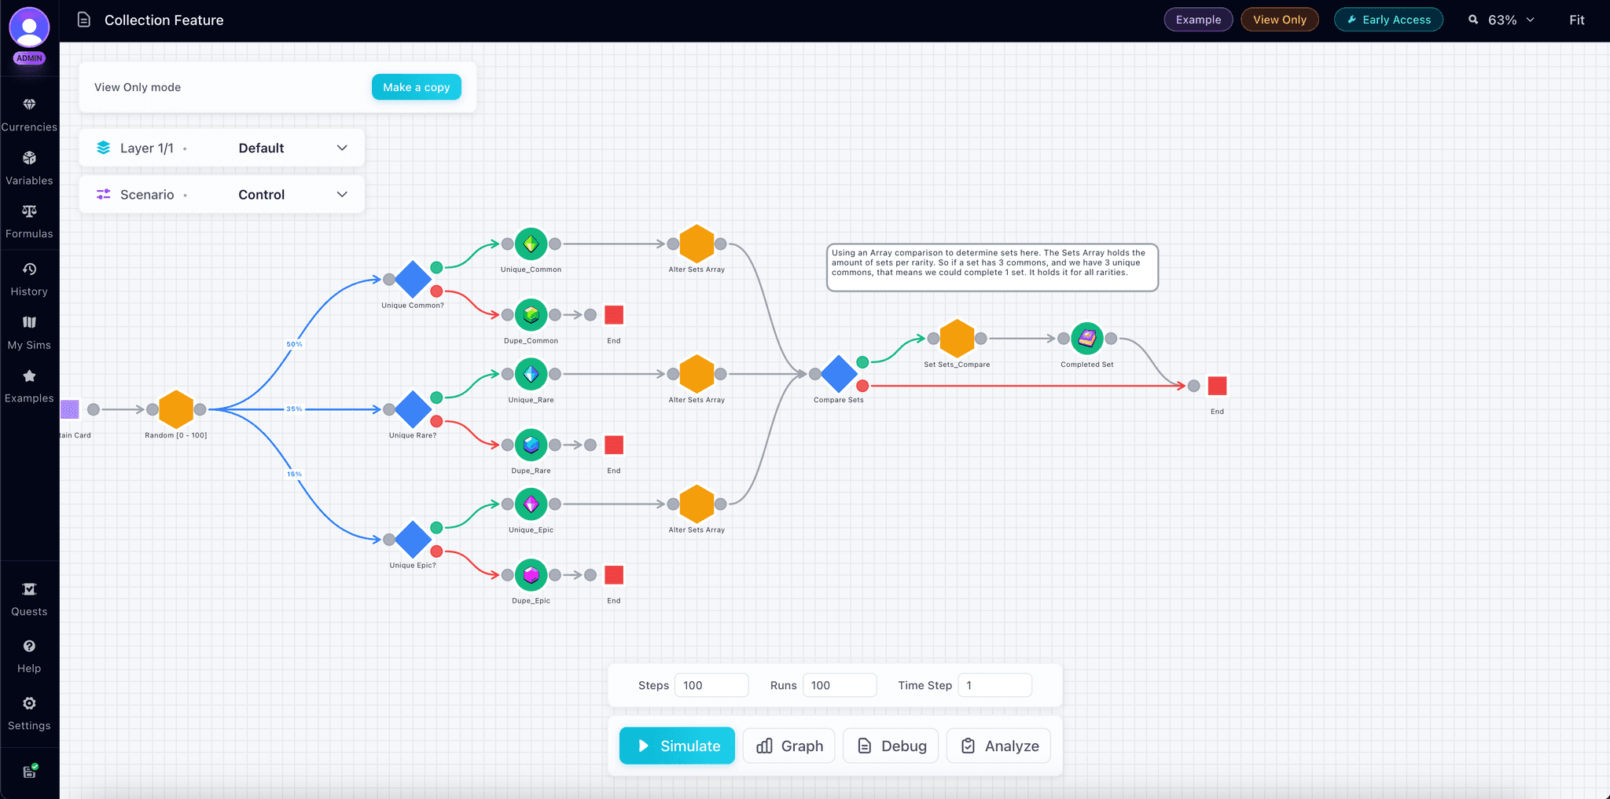The width and height of the screenshot is (1610, 799).
Task: Click the Completed Set node icon
Action: pyautogui.click(x=1086, y=338)
